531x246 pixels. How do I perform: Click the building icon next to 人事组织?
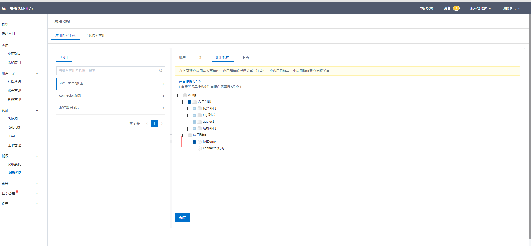(195, 102)
